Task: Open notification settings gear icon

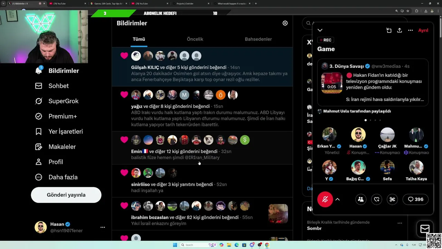Action: [x=285, y=23]
